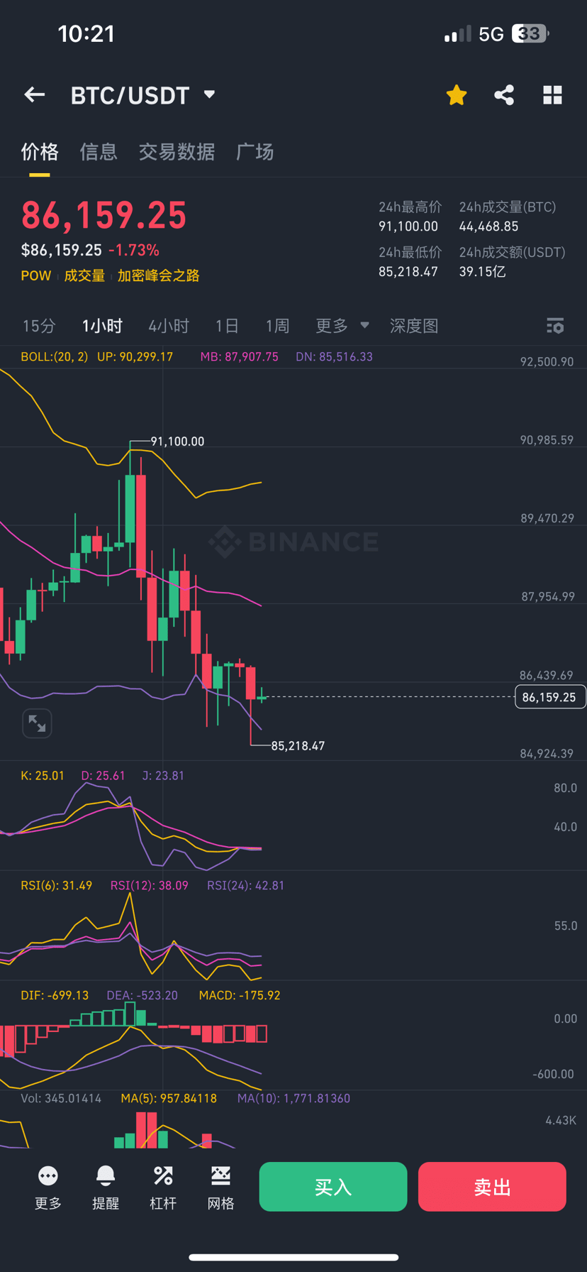Tap the MA(10): 1,771.81360 label
This screenshot has height=1272, width=587.
[293, 1099]
